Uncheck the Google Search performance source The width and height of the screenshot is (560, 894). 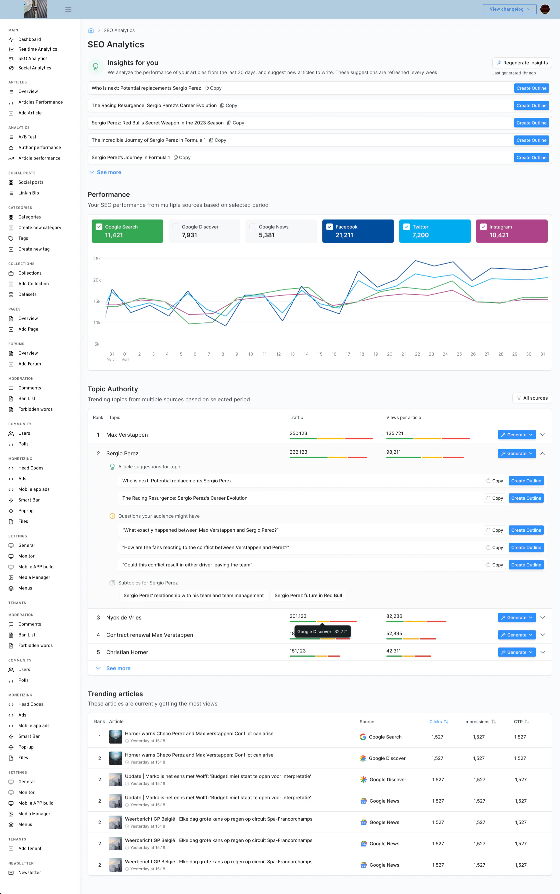click(99, 227)
